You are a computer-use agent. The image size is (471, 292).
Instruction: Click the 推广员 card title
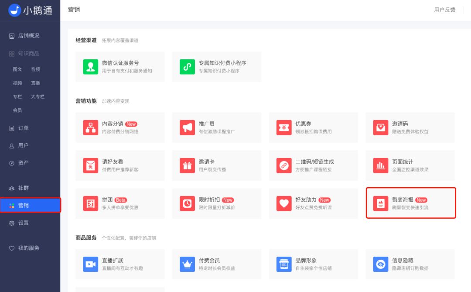(x=206, y=124)
